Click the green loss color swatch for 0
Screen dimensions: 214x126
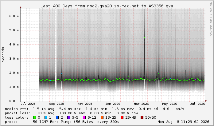(x=34, y=117)
